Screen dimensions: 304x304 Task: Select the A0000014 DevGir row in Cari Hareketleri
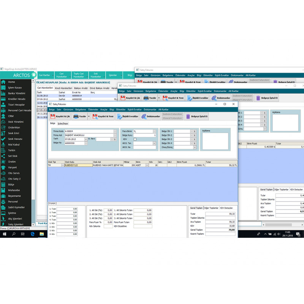pos(77,96)
